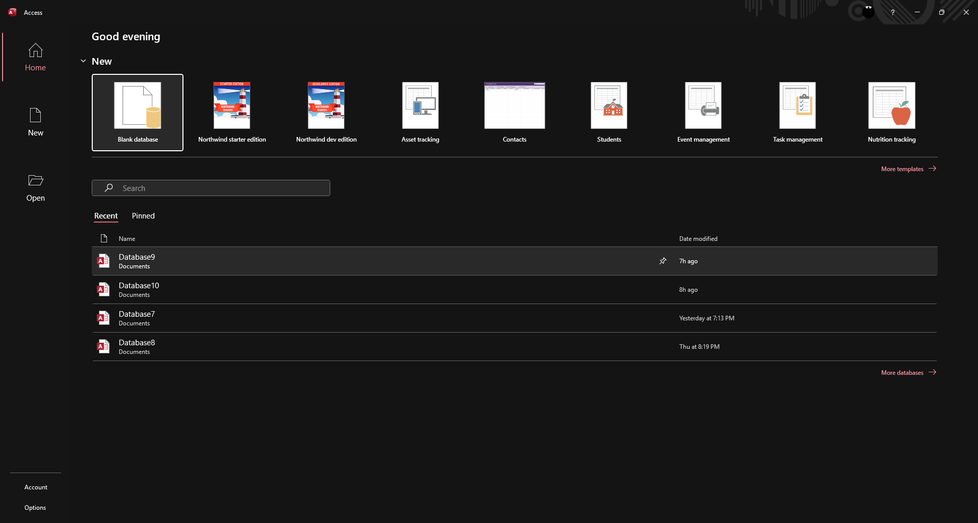Select the Students template

(609, 113)
